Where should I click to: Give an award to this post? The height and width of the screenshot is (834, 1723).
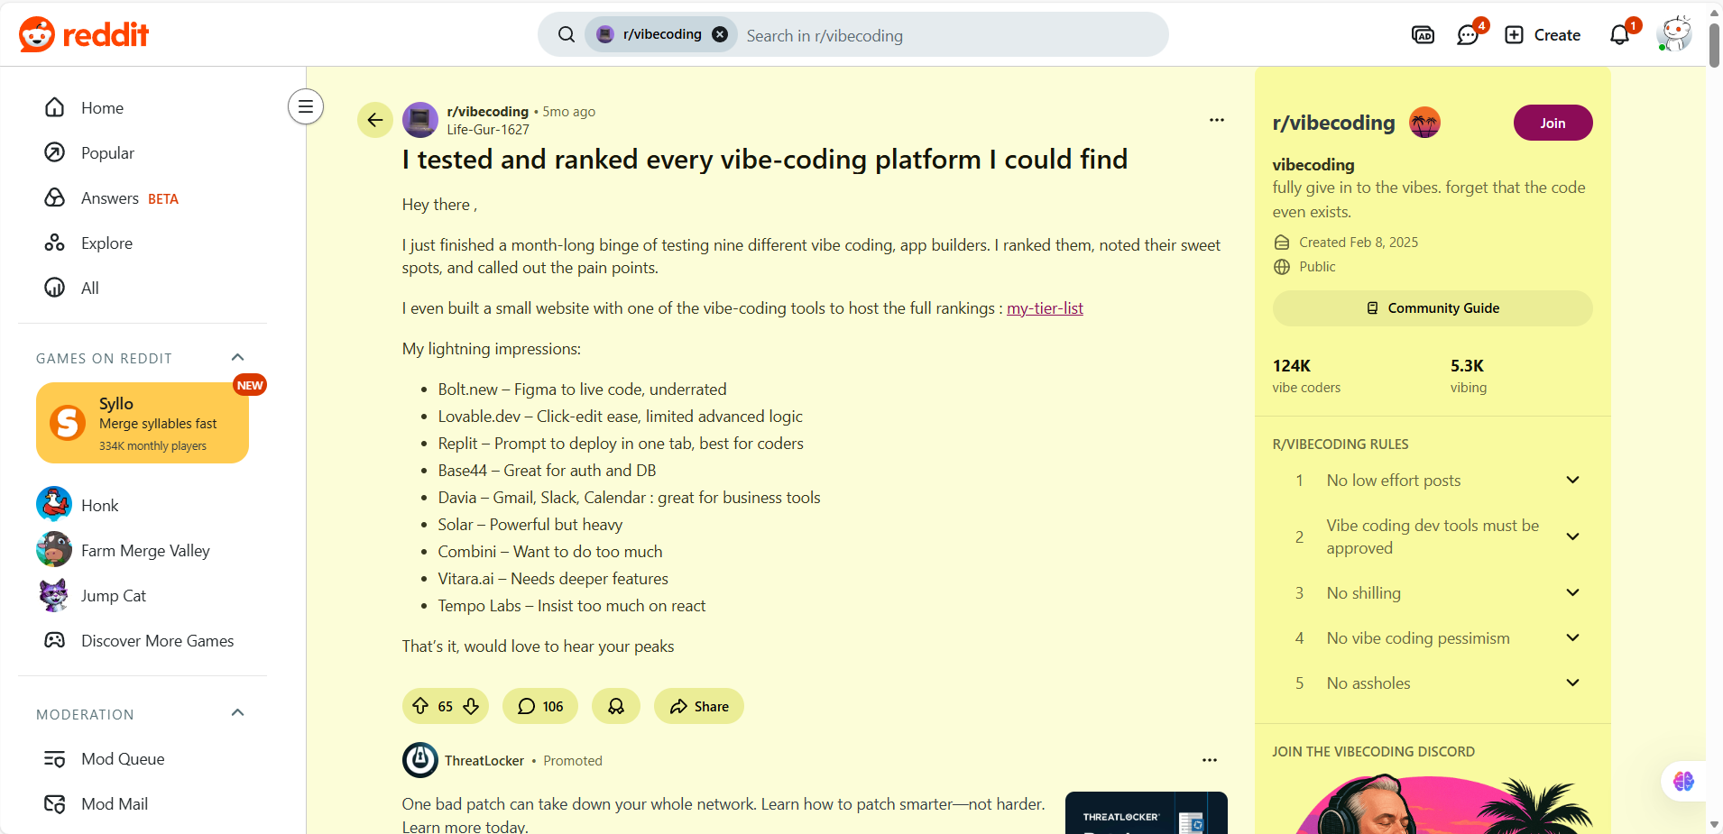point(616,706)
